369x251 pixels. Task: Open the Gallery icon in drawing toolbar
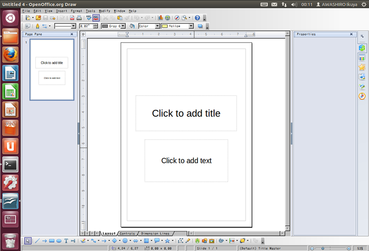click(x=212, y=241)
